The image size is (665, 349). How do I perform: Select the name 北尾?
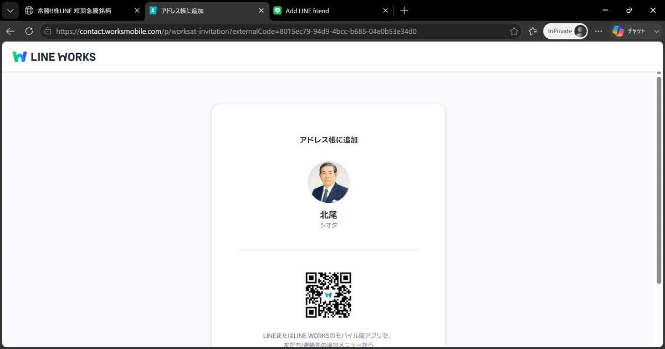[329, 215]
